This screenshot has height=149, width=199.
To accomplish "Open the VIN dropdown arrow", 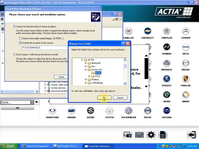I will (36, 102).
